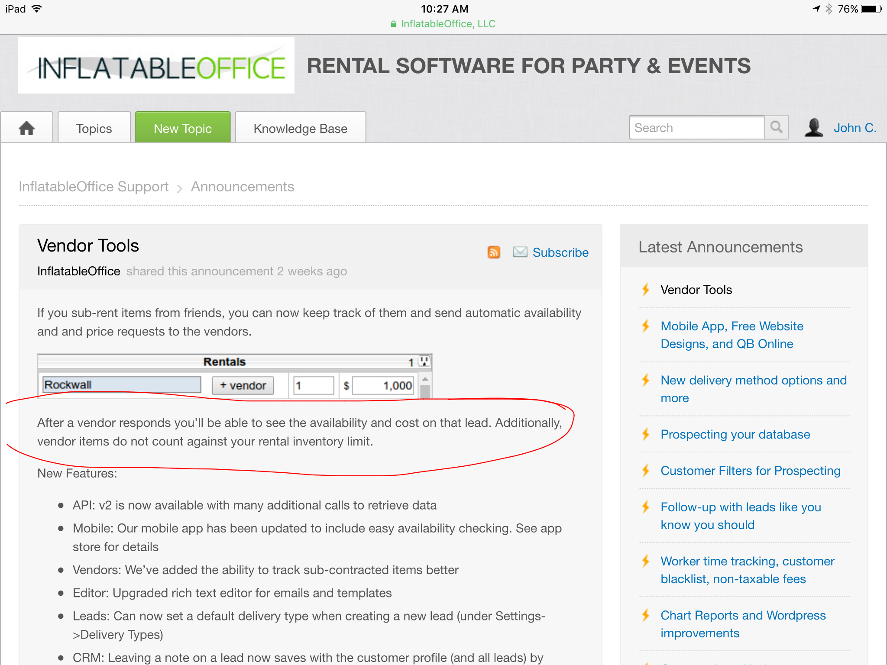The width and height of the screenshot is (887, 665).
Task: Click the search magnifier icon
Action: (776, 128)
